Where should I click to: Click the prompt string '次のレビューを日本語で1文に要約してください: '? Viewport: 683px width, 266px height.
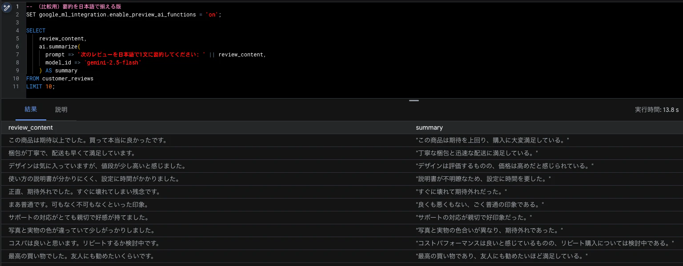point(141,55)
